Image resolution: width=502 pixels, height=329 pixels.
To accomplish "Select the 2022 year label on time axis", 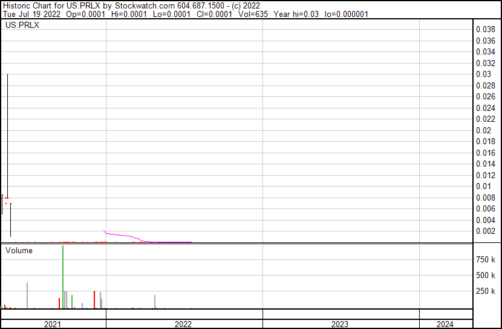I will 183,324.
